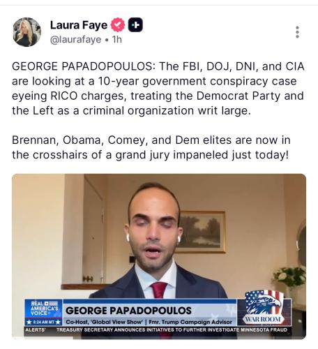Click the speaker's red tie in the video
Viewport: 318px width, 349px height.
pos(160,290)
